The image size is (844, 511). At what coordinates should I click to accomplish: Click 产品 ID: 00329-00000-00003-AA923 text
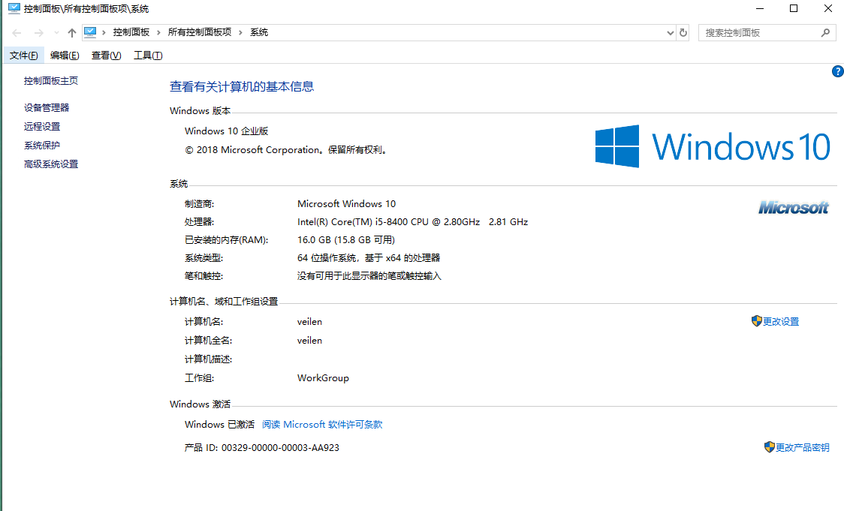coord(261,447)
